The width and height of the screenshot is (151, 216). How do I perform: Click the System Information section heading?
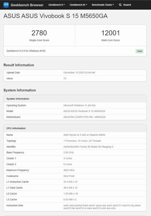pos(20,90)
